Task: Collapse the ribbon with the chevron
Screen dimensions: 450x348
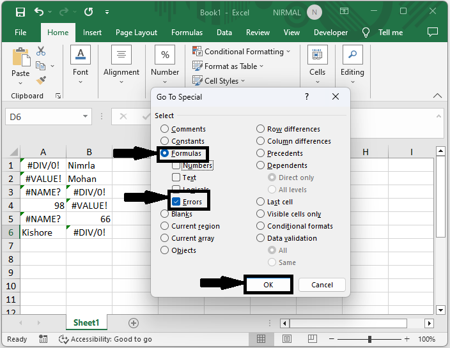Action: pyautogui.click(x=437, y=96)
